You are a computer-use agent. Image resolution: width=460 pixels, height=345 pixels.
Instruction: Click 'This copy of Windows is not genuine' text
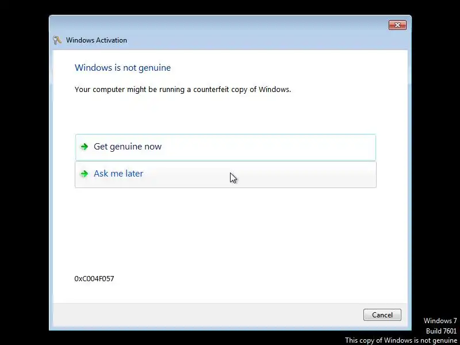pyautogui.click(x=401, y=340)
